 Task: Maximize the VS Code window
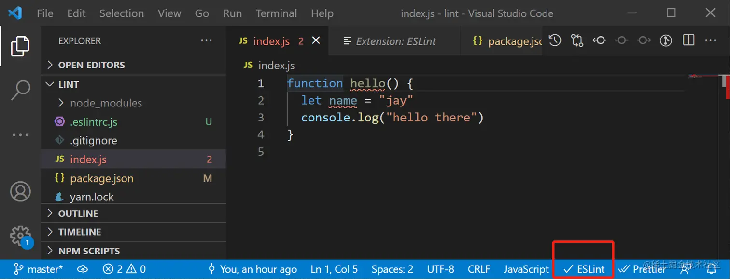(x=671, y=13)
